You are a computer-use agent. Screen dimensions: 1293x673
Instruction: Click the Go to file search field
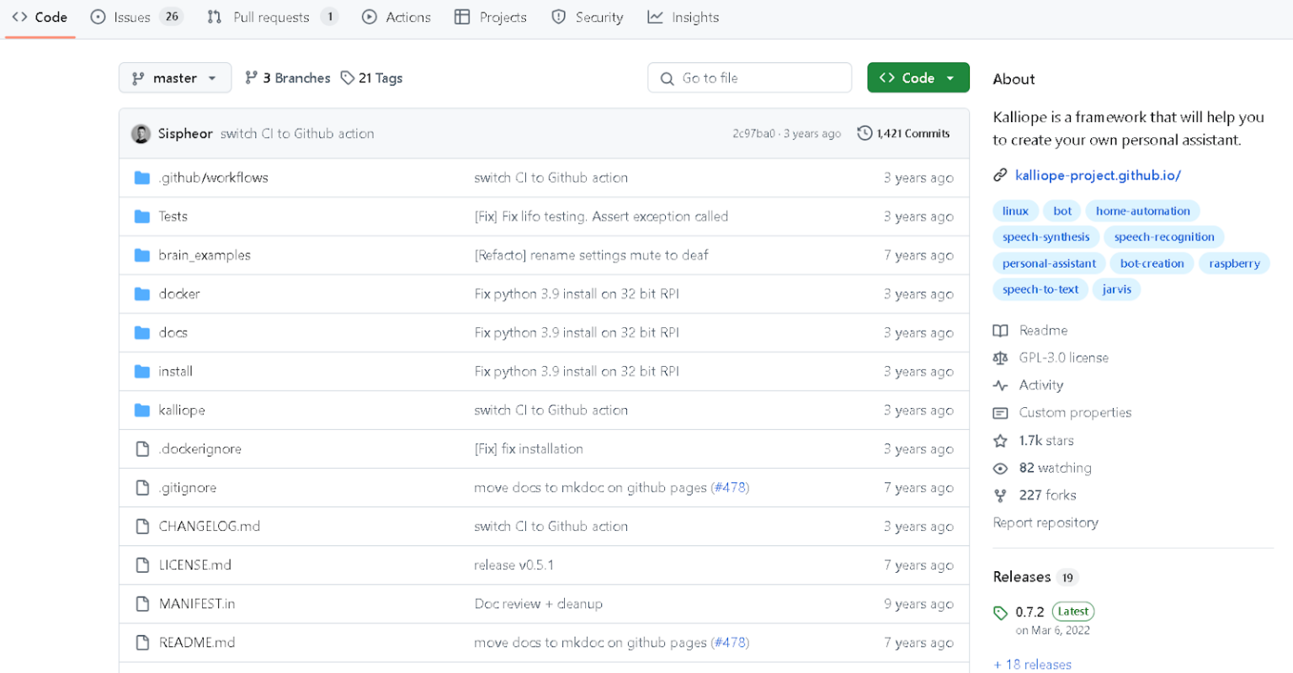point(749,77)
